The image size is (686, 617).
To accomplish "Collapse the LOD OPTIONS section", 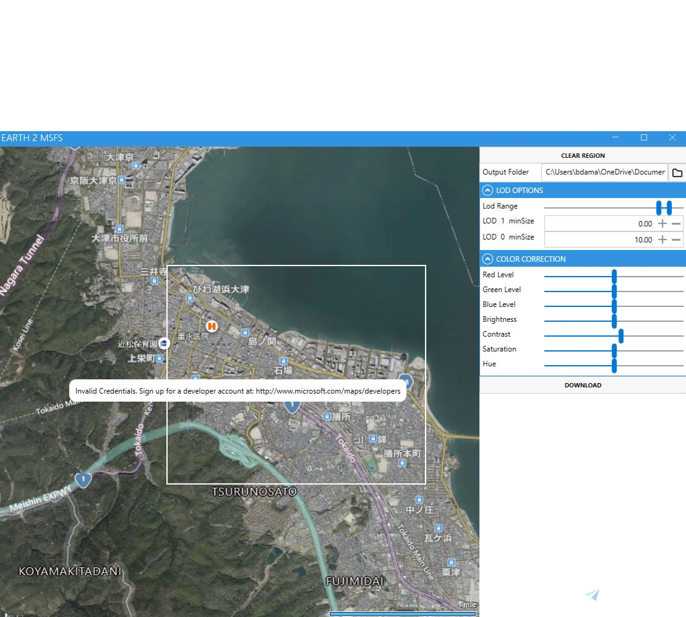I will click(487, 190).
